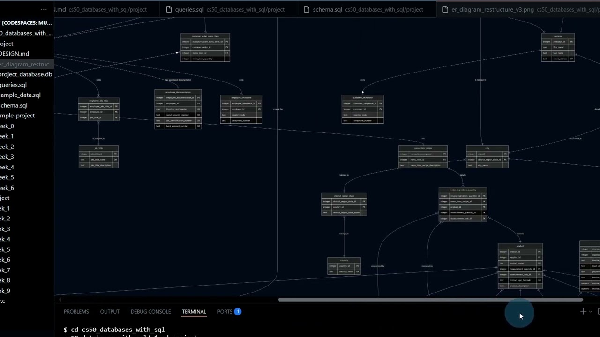Open the PORTS panel tab
Image resolution: width=600 pixels, height=337 pixels.
(225, 311)
